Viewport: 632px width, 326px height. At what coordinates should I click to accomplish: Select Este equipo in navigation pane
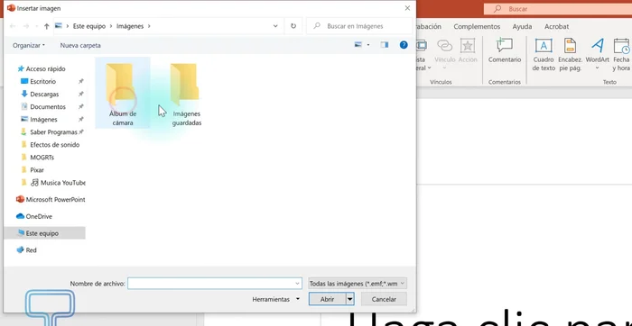tap(44, 233)
